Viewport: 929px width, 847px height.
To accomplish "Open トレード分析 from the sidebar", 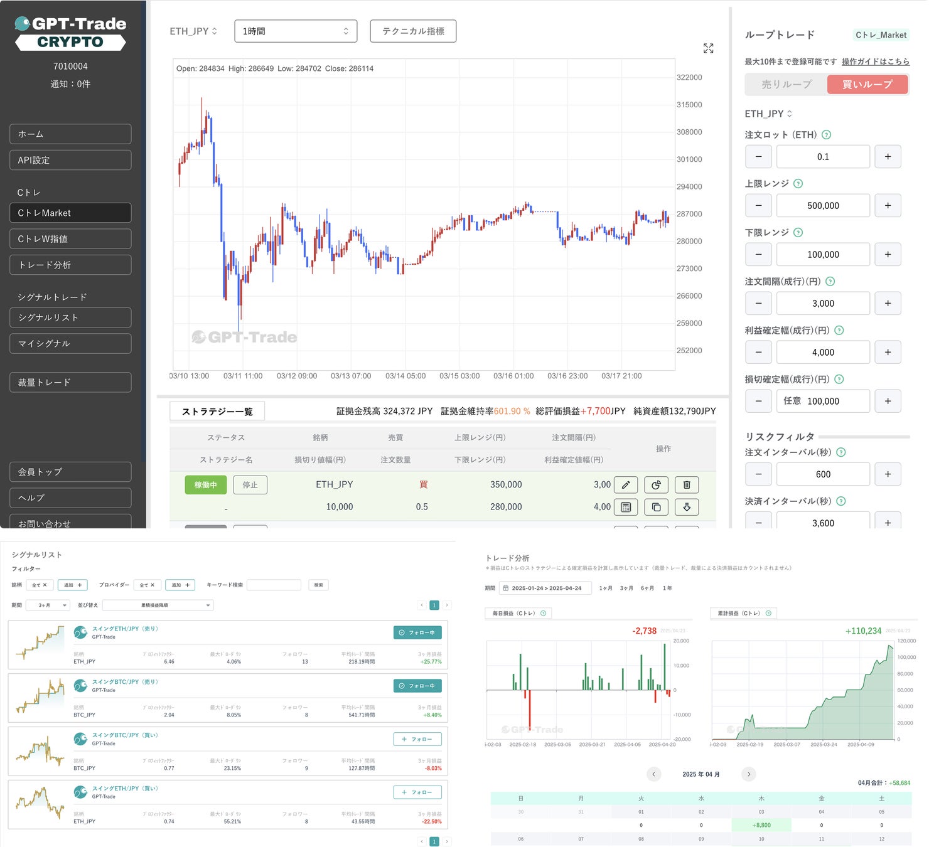I will 70,265.
